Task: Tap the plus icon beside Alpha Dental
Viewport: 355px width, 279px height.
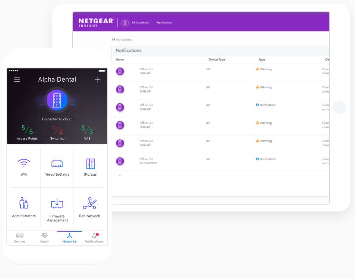Action: [97, 80]
